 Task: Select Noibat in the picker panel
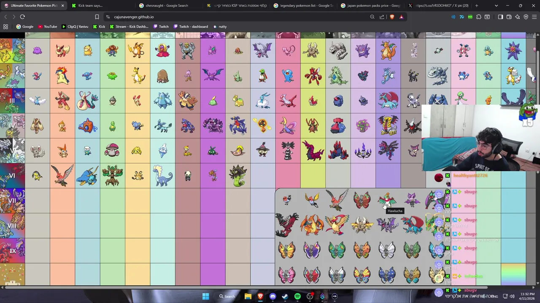pyautogui.click(x=412, y=200)
